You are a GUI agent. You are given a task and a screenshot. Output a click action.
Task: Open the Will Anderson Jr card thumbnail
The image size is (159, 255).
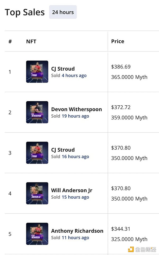click(37, 193)
